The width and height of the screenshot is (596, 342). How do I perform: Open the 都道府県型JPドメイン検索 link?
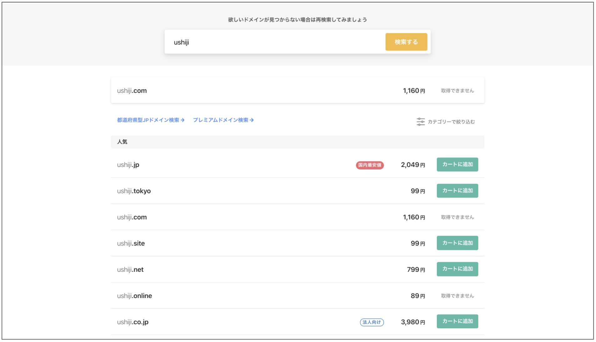click(x=151, y=120)
